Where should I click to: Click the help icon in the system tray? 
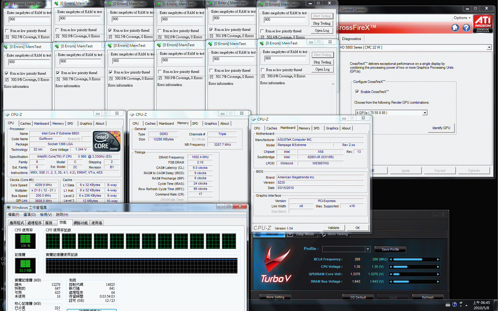[x=454, y=304]
